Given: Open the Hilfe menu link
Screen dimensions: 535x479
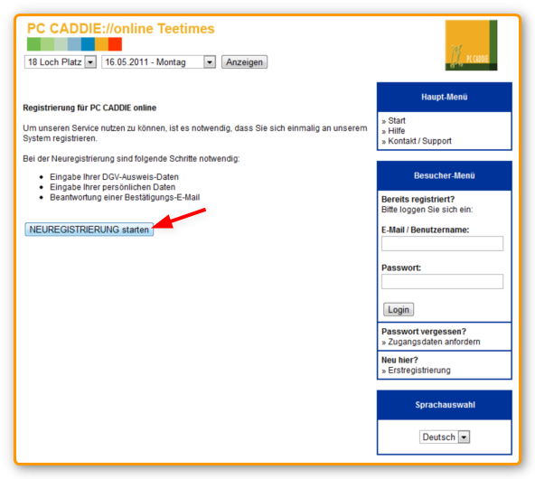Looking at the screenshot, I should (x=396, y=131).
